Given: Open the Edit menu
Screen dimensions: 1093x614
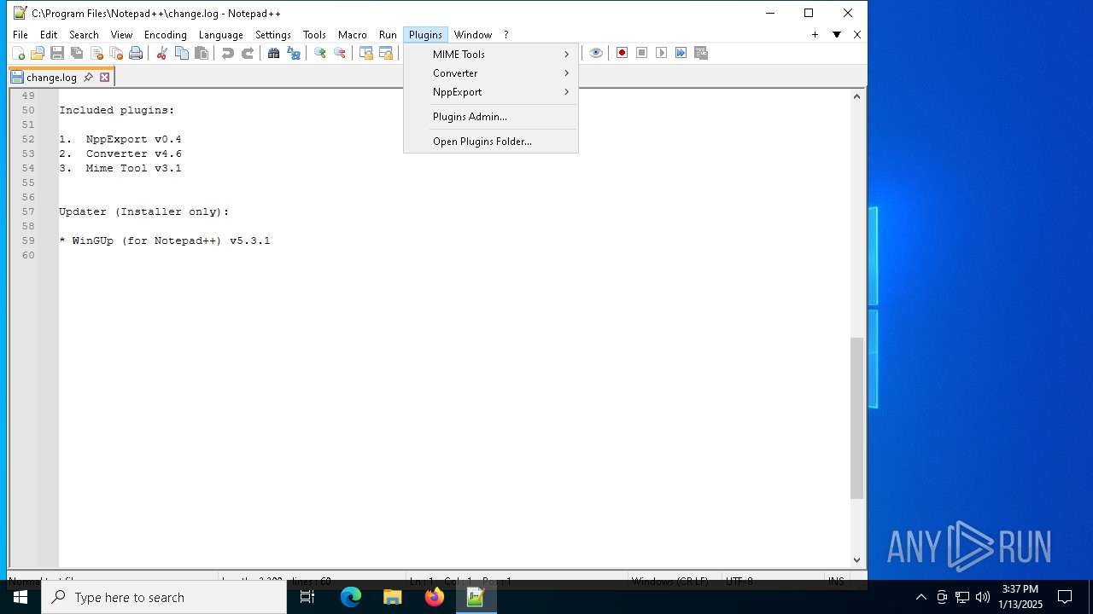Looking at the screenshot, I should coord(49,35).
